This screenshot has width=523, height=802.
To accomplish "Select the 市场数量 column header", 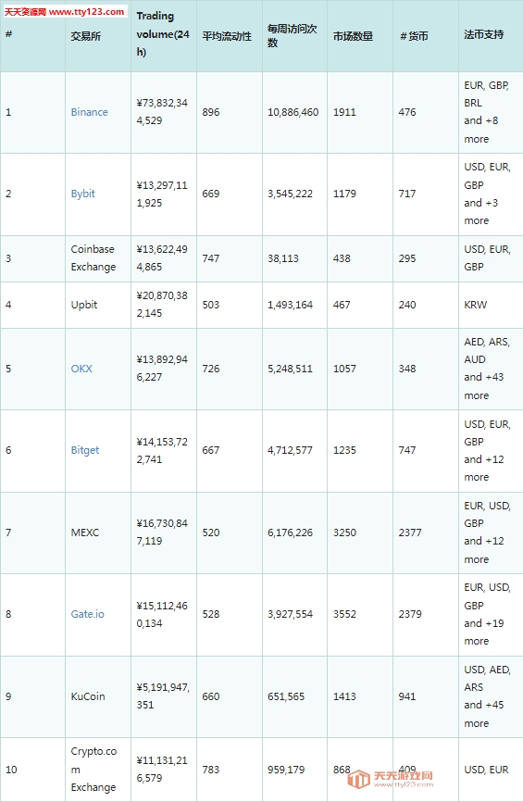I will 353,36.
